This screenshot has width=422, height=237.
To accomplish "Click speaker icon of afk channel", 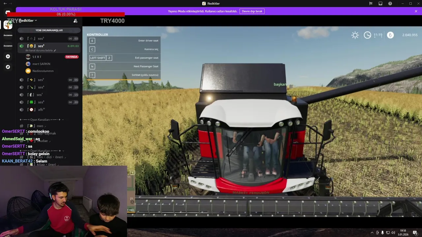I will [21, 110].
